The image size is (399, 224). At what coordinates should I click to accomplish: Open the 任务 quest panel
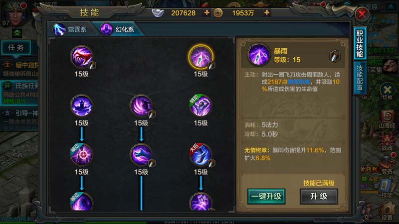(16, 47)
